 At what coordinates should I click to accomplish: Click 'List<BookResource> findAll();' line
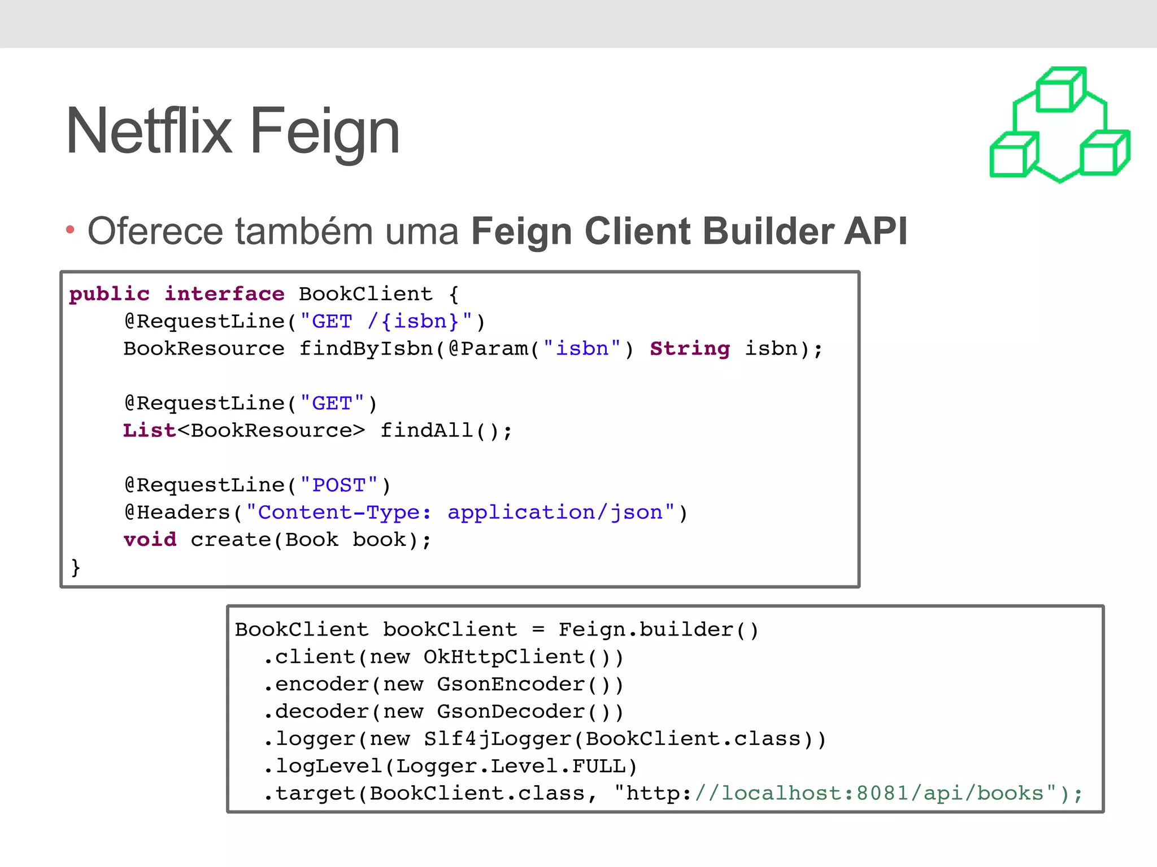(318, 431)
